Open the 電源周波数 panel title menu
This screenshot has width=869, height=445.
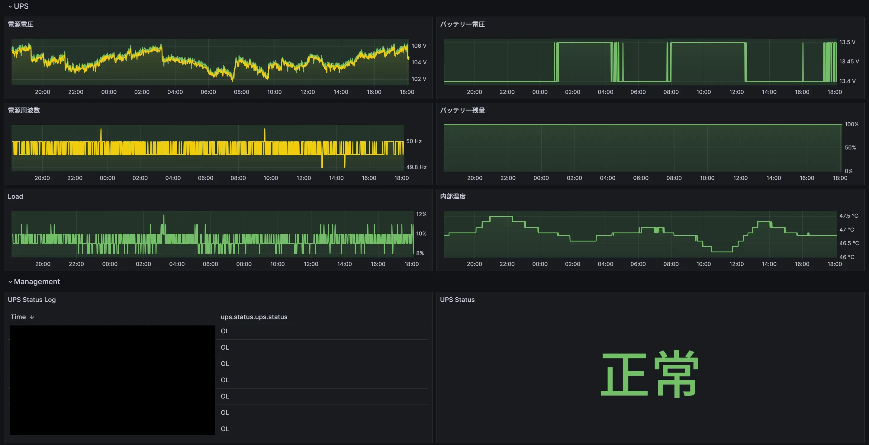tap(24, 110)
